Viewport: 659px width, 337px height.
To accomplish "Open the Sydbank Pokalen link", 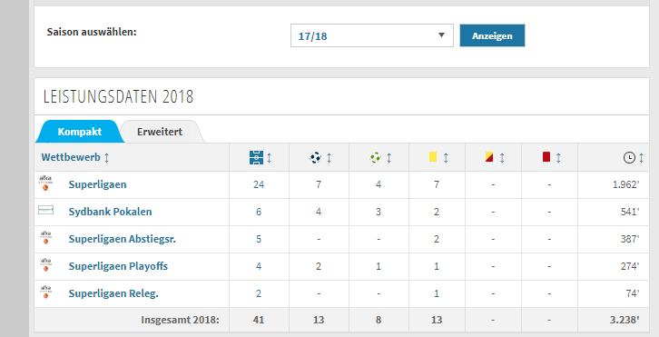I will tap(110, 212).
